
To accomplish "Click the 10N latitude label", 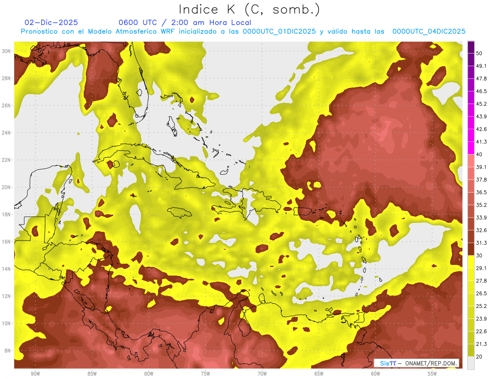I will coord(7,323).
